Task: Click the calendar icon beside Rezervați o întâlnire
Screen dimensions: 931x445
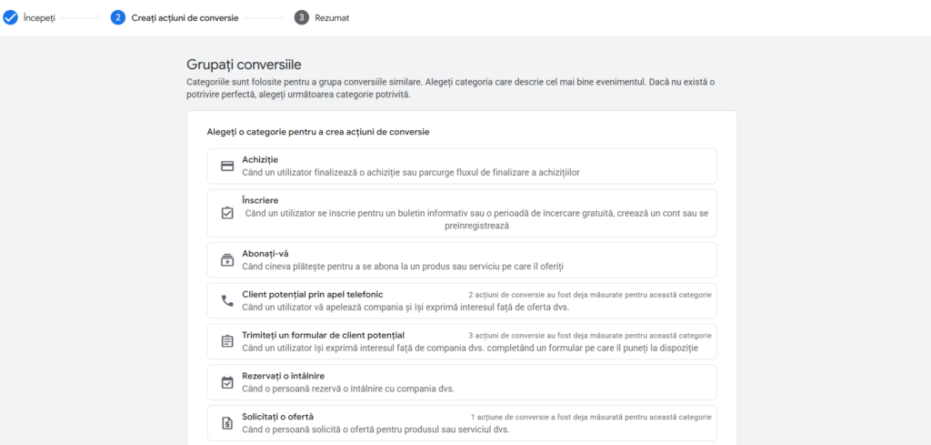Action: tap(227, 382)
